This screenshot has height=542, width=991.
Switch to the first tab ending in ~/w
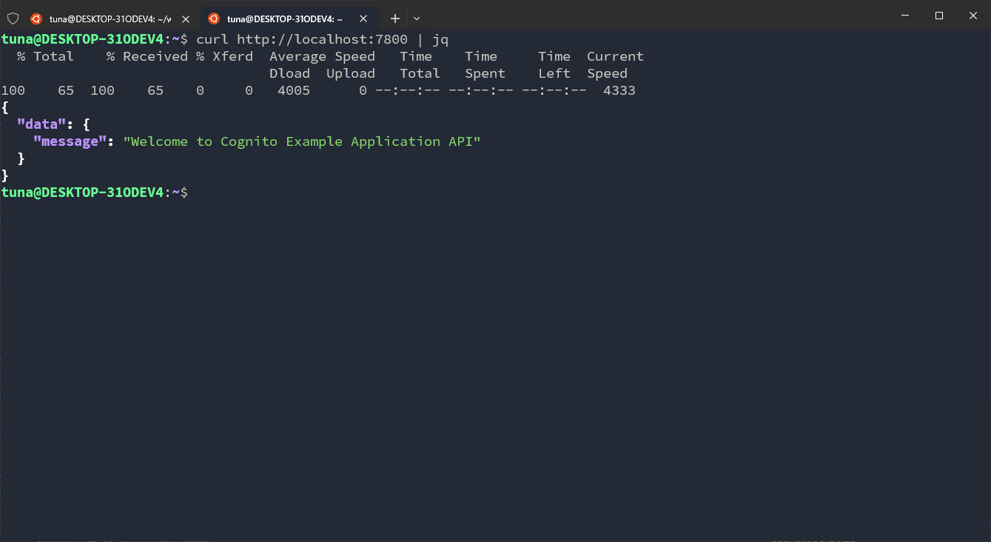(x=110, y=19)
